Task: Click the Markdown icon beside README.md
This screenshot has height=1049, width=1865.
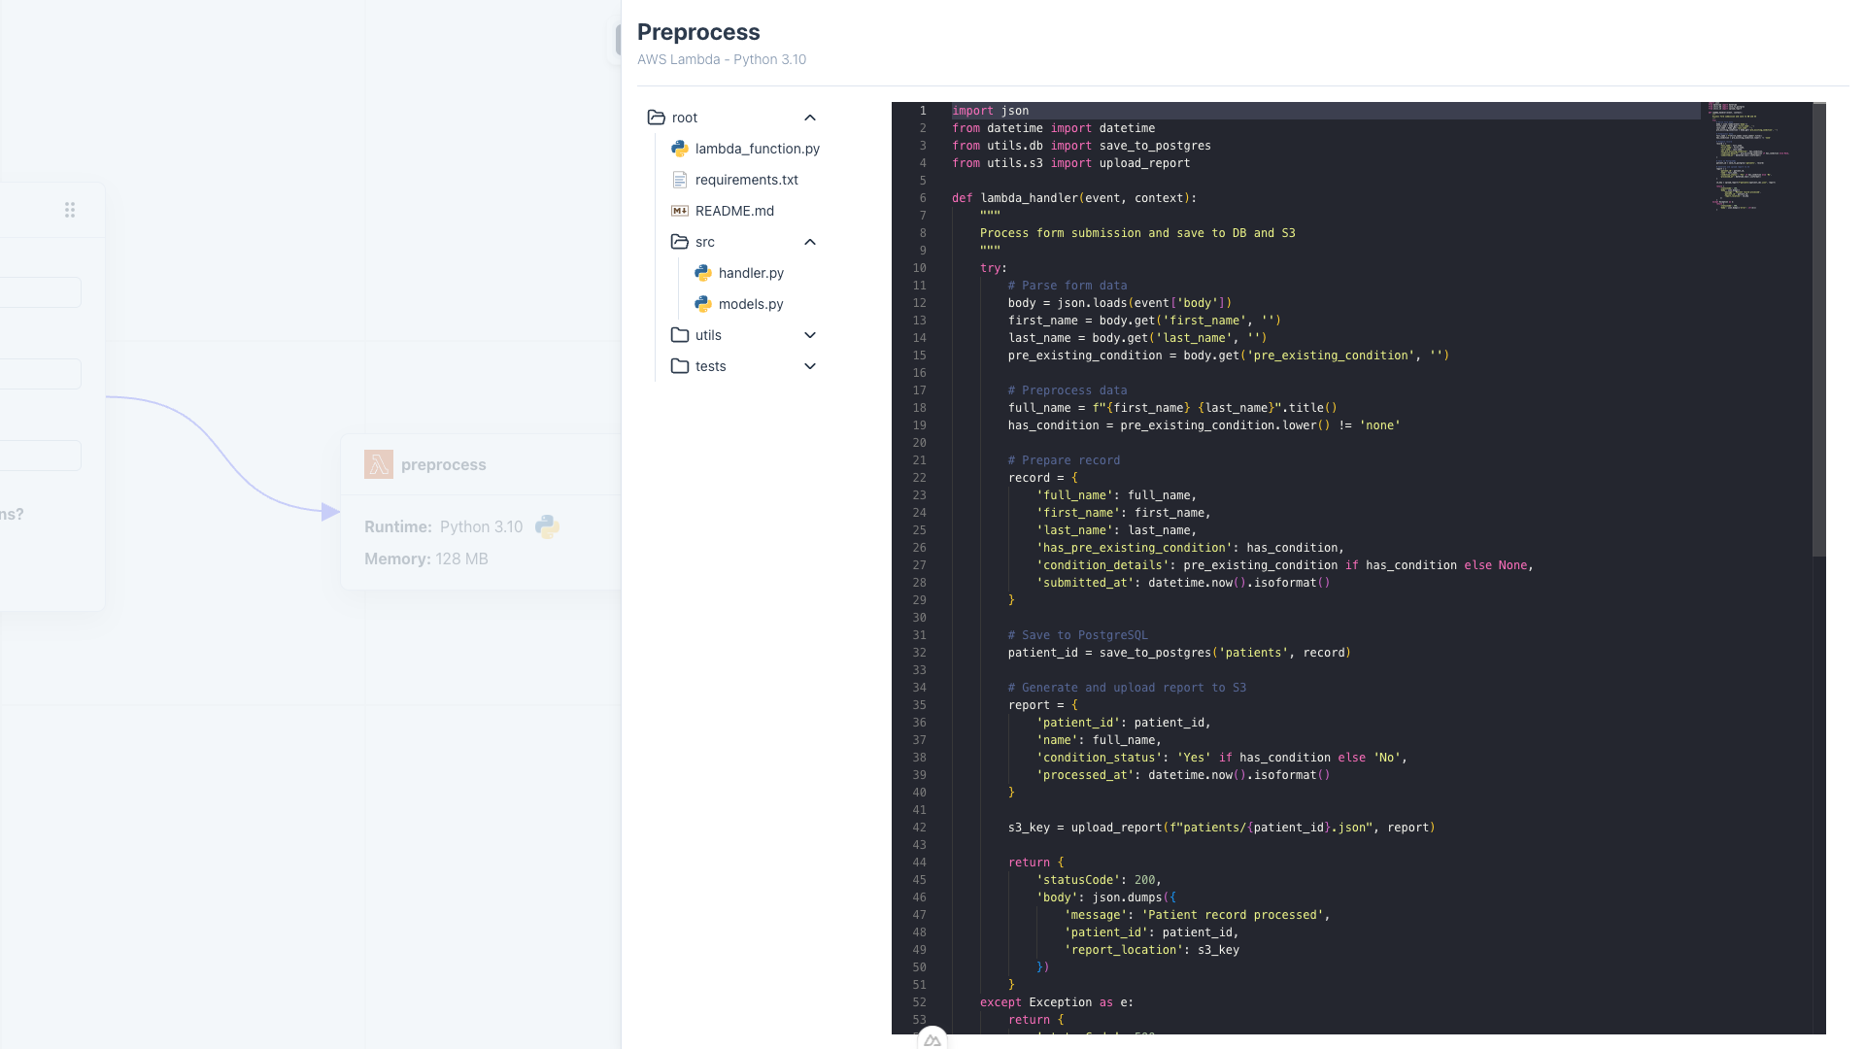Action: [680, 211]
